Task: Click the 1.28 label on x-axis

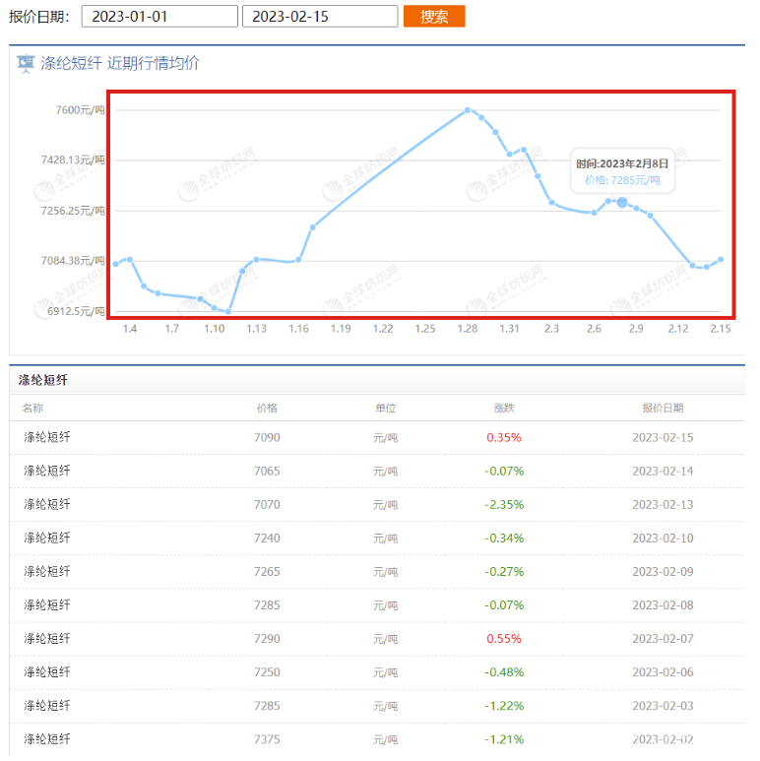Action: (467, 329)
